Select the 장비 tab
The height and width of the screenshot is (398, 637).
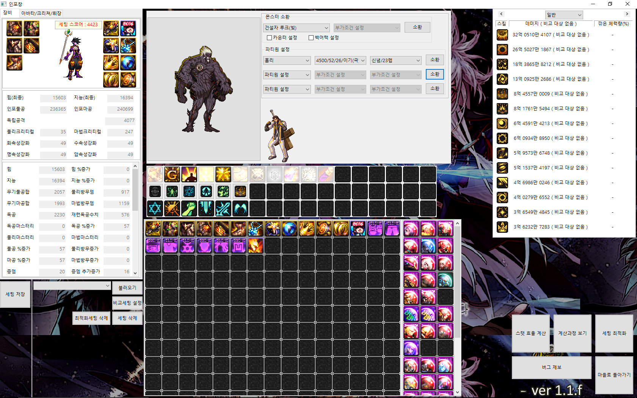pyautogui.click(x=8, y=13)
